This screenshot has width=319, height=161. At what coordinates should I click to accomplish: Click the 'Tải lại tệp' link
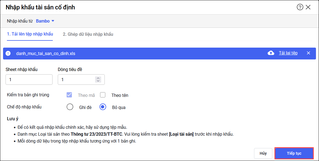click(288, 53)
